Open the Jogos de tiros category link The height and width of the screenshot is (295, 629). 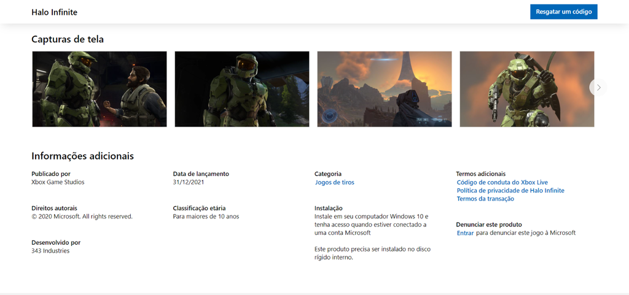pyautogui.click(x=335, y=183)
